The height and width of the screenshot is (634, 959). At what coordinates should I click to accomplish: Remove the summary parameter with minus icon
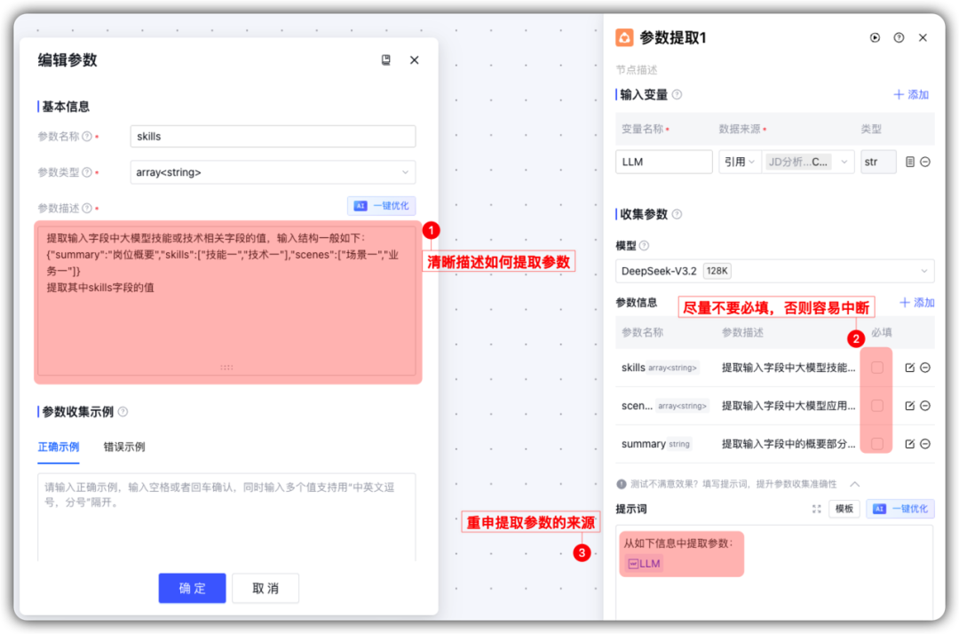pyautogui.click(x=925, y=444)
